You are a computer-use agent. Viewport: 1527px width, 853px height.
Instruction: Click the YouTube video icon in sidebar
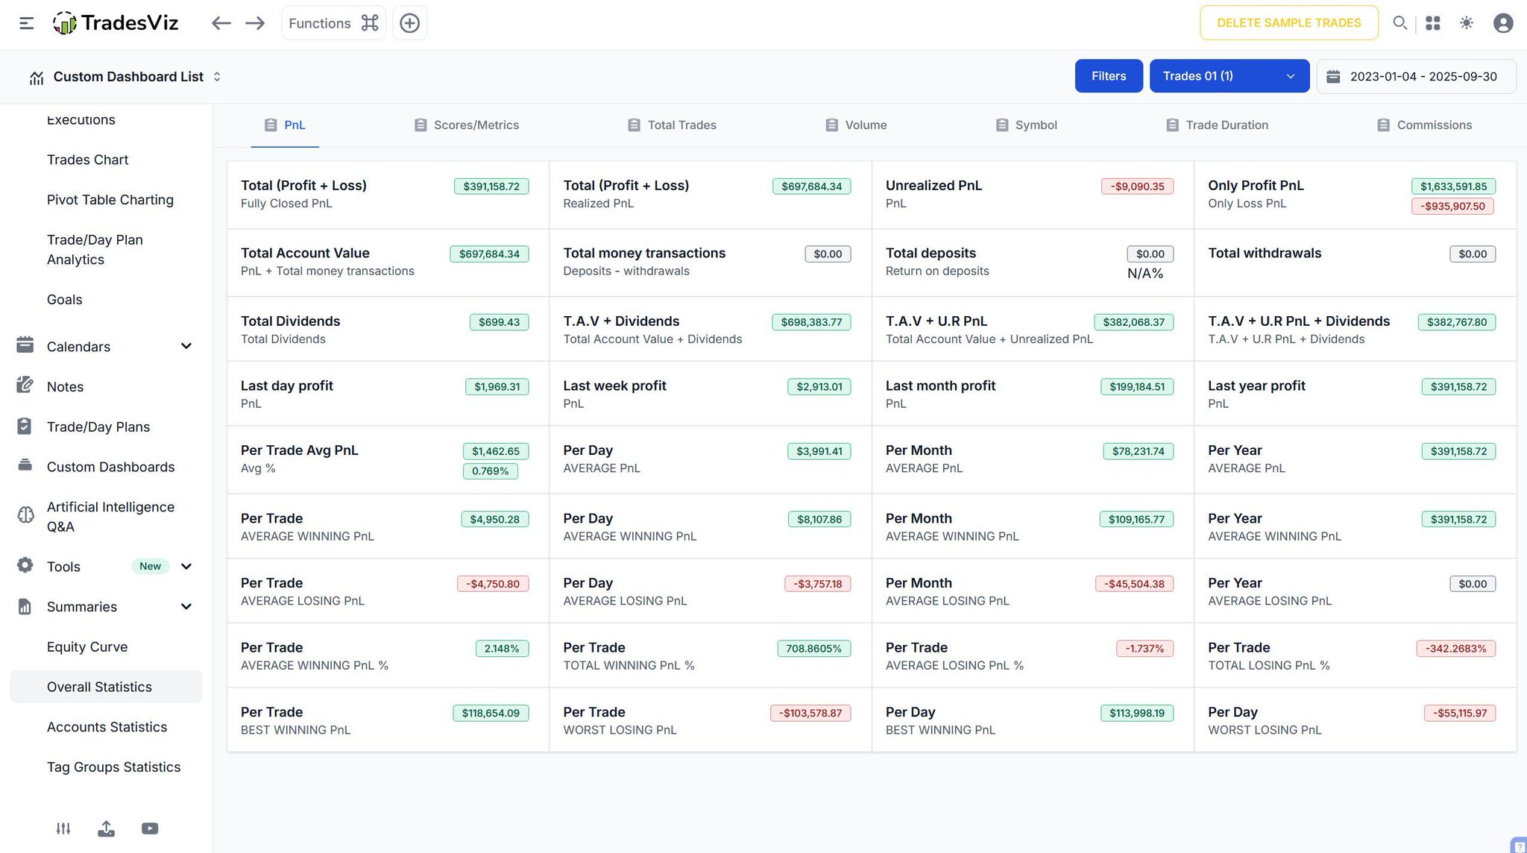point(150,828)
